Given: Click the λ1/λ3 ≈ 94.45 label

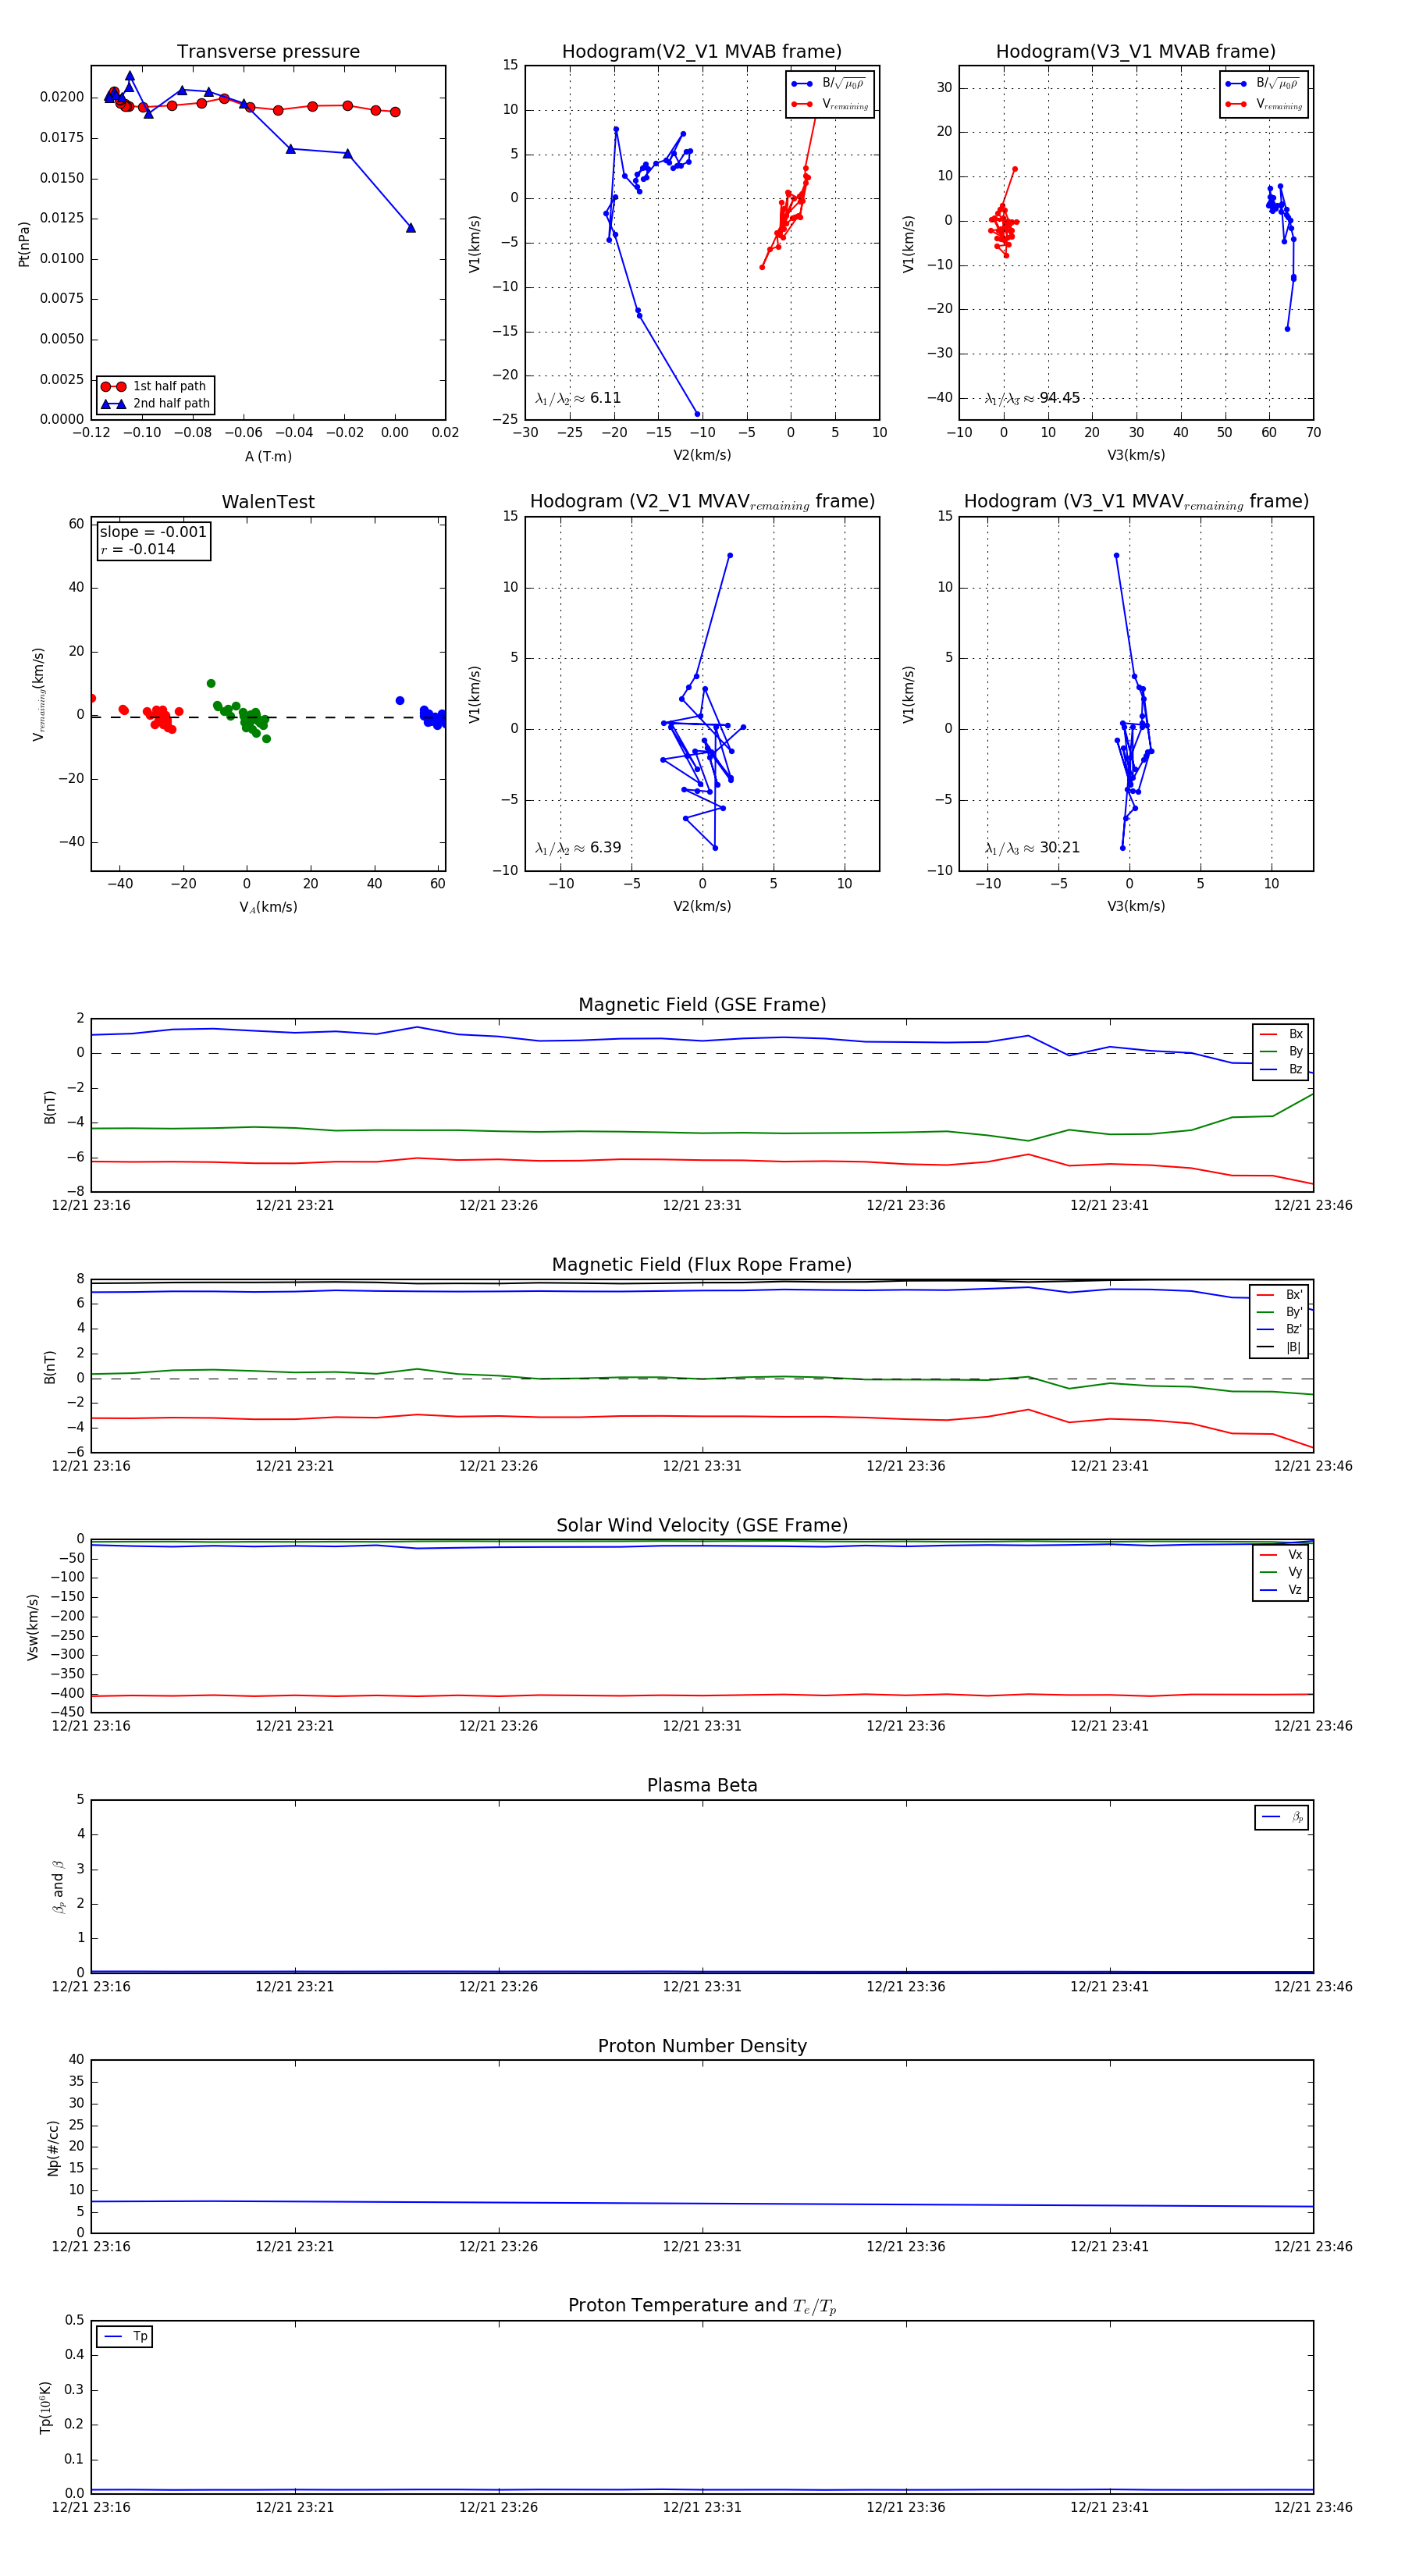Looking at the screenshot, I should coord(1033,398).
